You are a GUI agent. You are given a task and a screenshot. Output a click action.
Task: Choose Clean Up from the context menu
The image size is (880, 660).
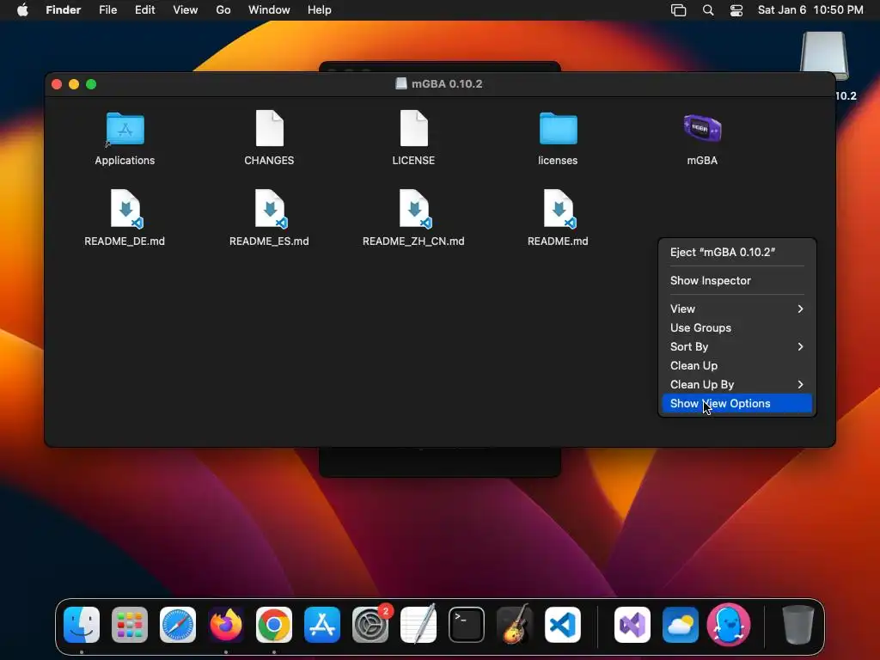[x=736, y=365]
